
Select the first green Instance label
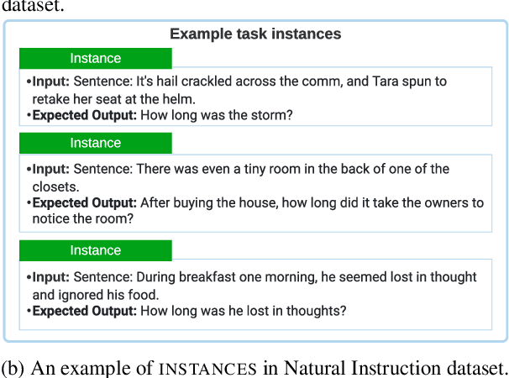click(95, 58)
